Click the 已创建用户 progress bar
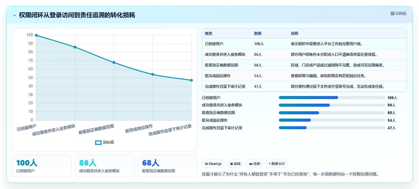 click(x=332, y=98)
